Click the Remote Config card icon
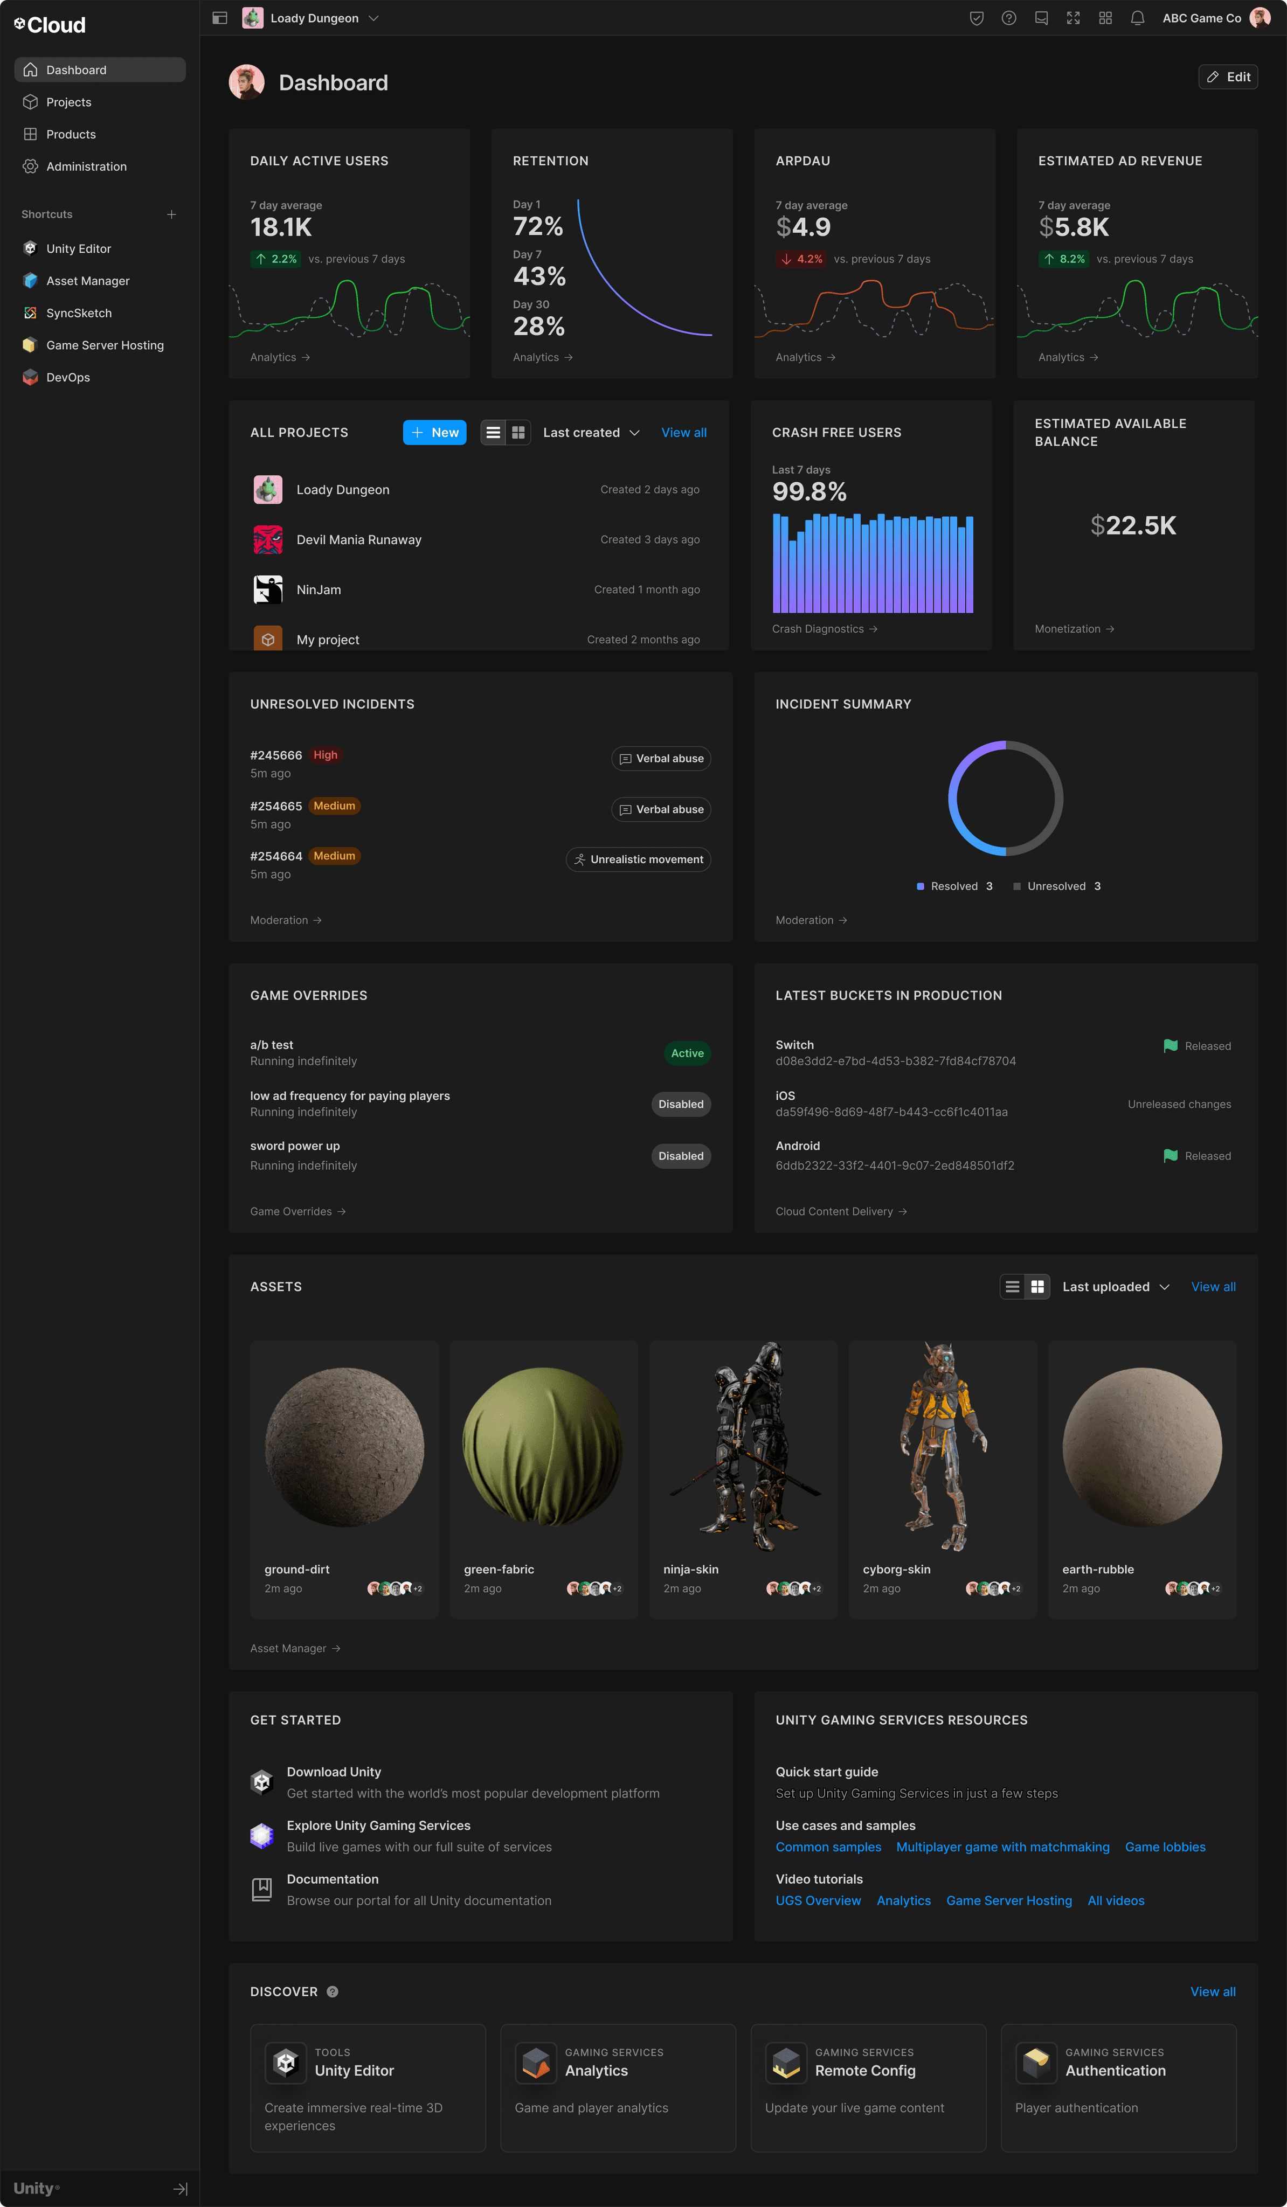This screenshot has height=2207, width=1287. click(786, 2063)
